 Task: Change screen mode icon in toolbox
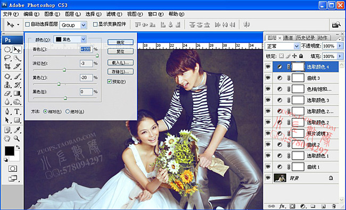pyautogui.click(x=13, y=178)
